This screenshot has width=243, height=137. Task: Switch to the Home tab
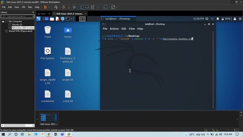click(x=43, y=14)
